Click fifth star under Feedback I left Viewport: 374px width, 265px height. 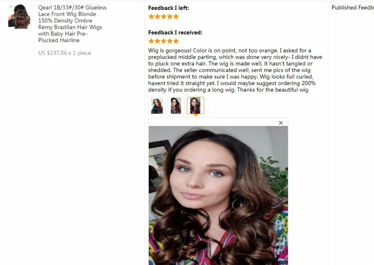pos(176,16)
